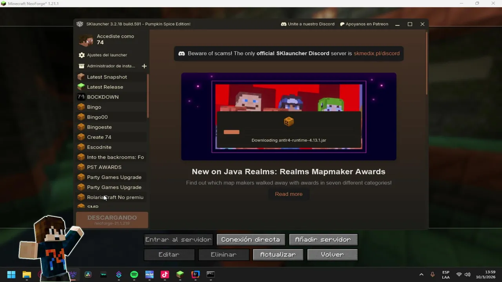Click Editar in the Minecraft window

pos(169,255)
